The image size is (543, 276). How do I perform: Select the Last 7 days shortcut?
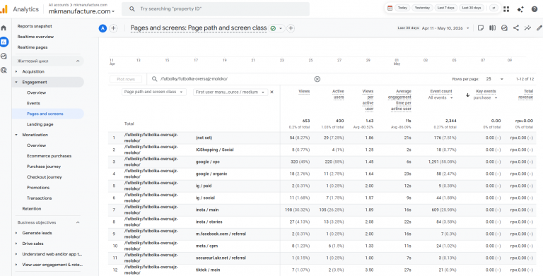pos(445,8)
